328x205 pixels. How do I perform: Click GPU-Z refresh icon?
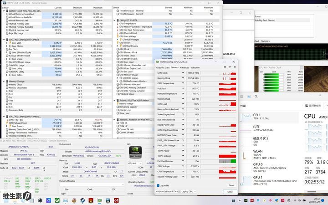click(x=230, y=67)
